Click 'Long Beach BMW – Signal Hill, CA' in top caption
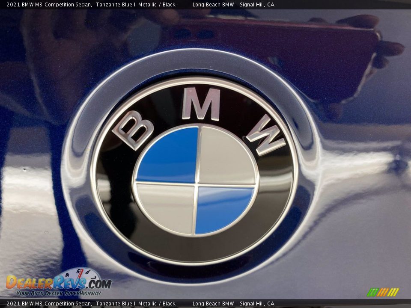 [x=233, y=4]
